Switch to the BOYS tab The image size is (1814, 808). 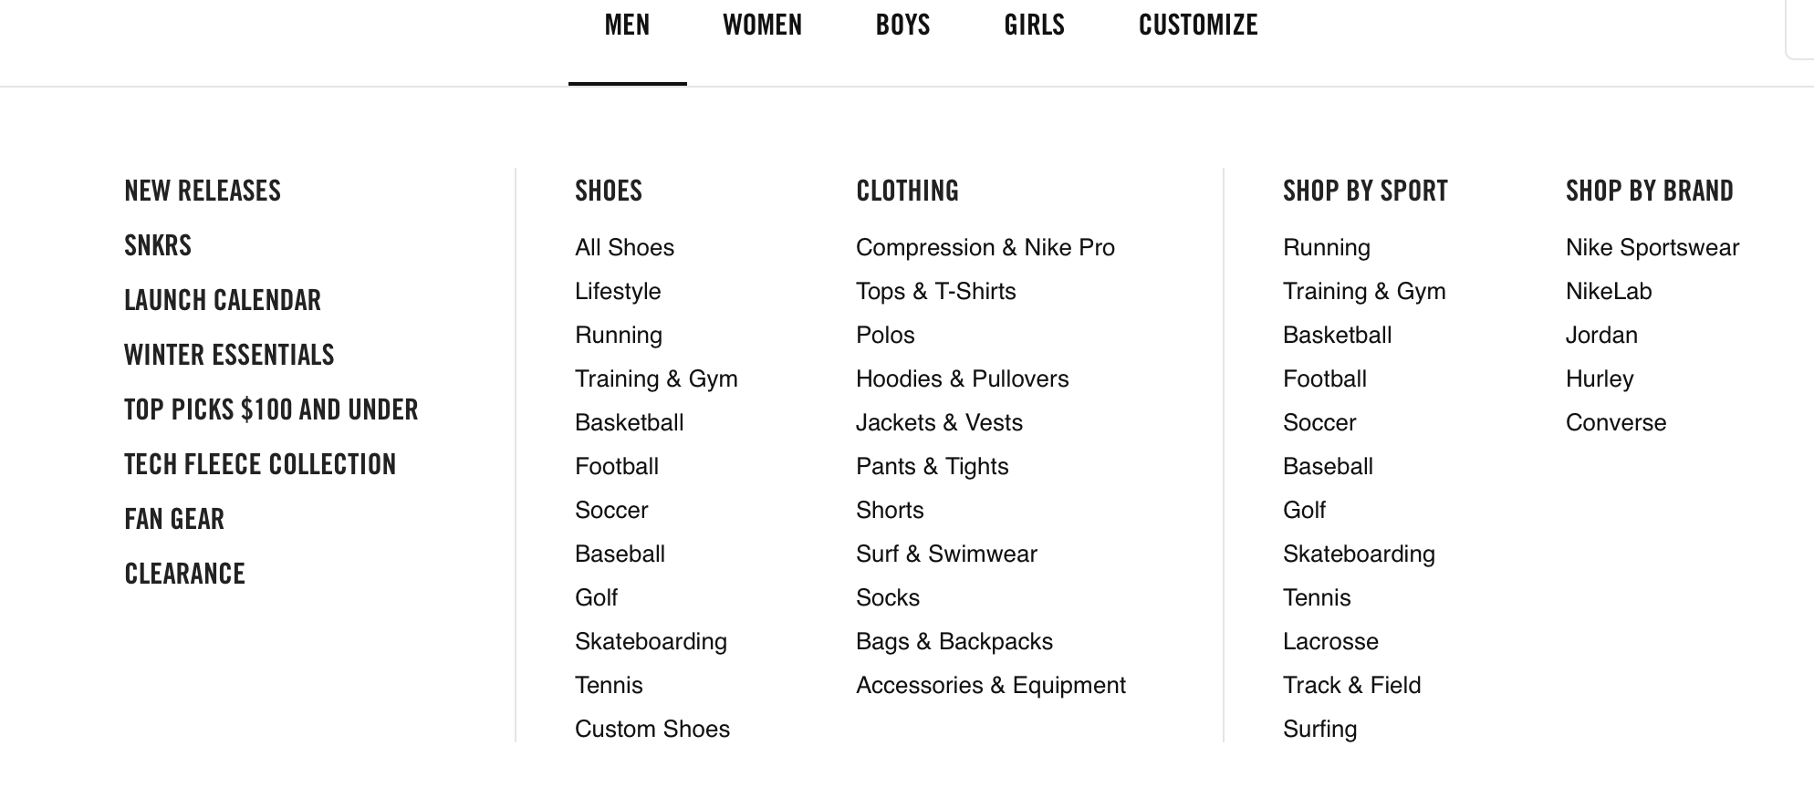[x=902, y=26]
